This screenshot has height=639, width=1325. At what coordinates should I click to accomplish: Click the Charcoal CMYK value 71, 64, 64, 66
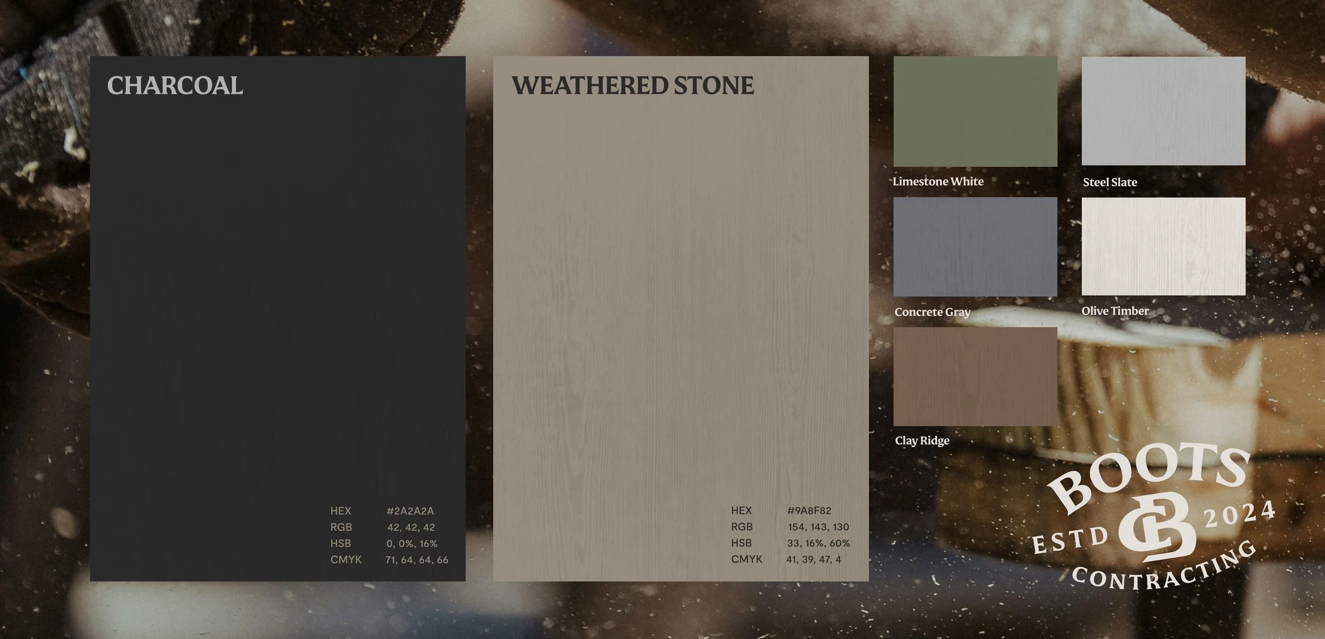point(417,560)
